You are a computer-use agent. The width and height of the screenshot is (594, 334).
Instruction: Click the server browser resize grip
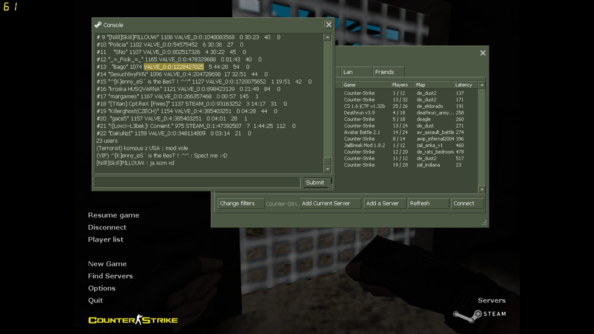click(x=484, y=223)
